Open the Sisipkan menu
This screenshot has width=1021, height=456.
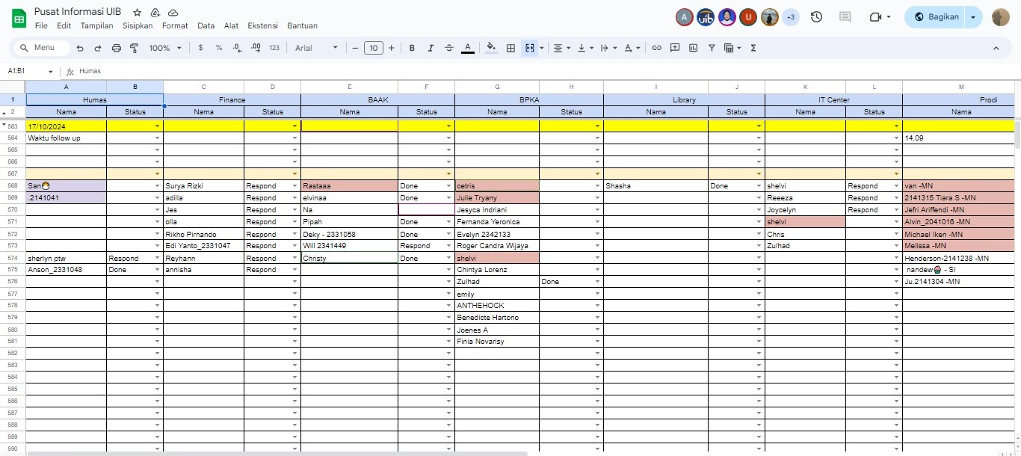138,25
